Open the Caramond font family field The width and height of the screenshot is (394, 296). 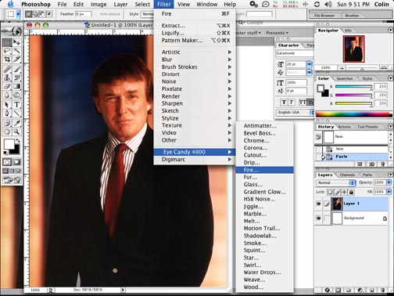[295, 53]
